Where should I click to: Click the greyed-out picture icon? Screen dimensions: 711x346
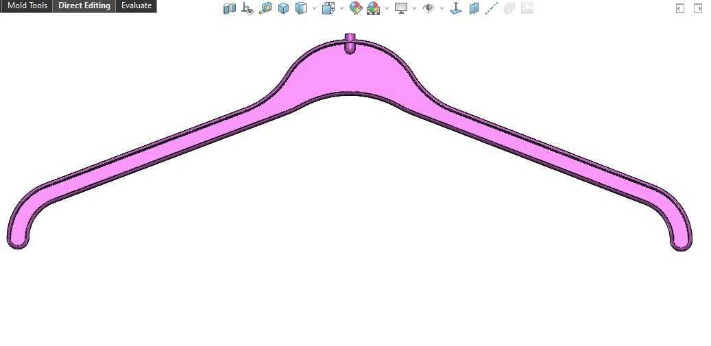coord(527,8)
